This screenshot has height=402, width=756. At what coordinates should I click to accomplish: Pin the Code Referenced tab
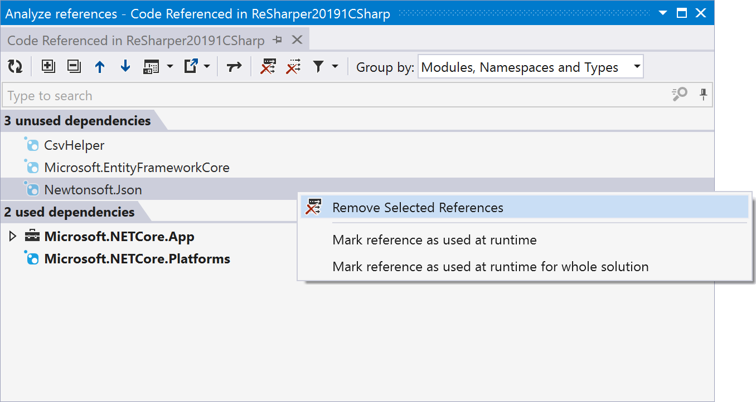(277, 40)
